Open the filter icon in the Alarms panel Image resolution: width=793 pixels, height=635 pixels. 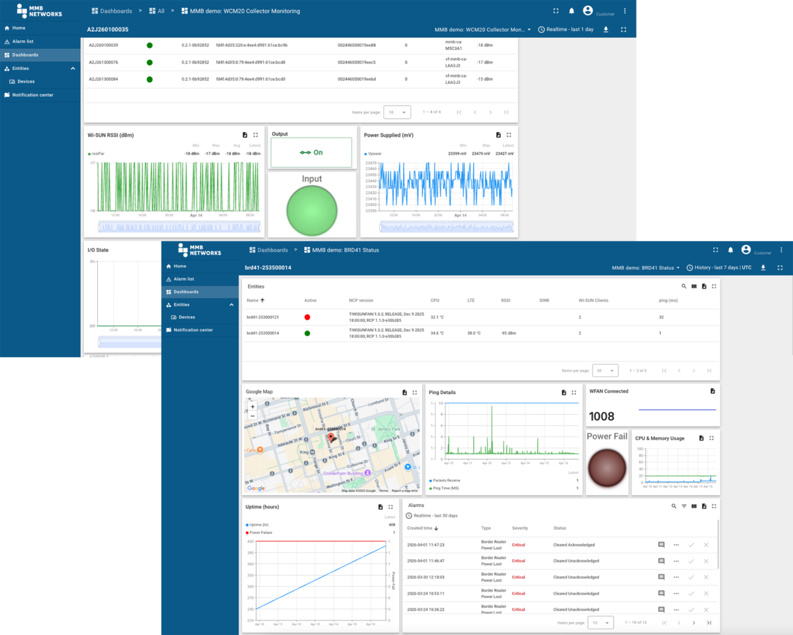pos(684,506)
